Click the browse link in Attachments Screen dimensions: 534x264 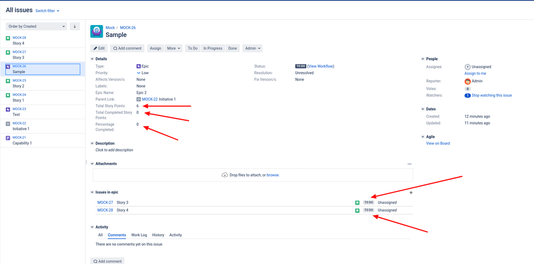[273, 175]
